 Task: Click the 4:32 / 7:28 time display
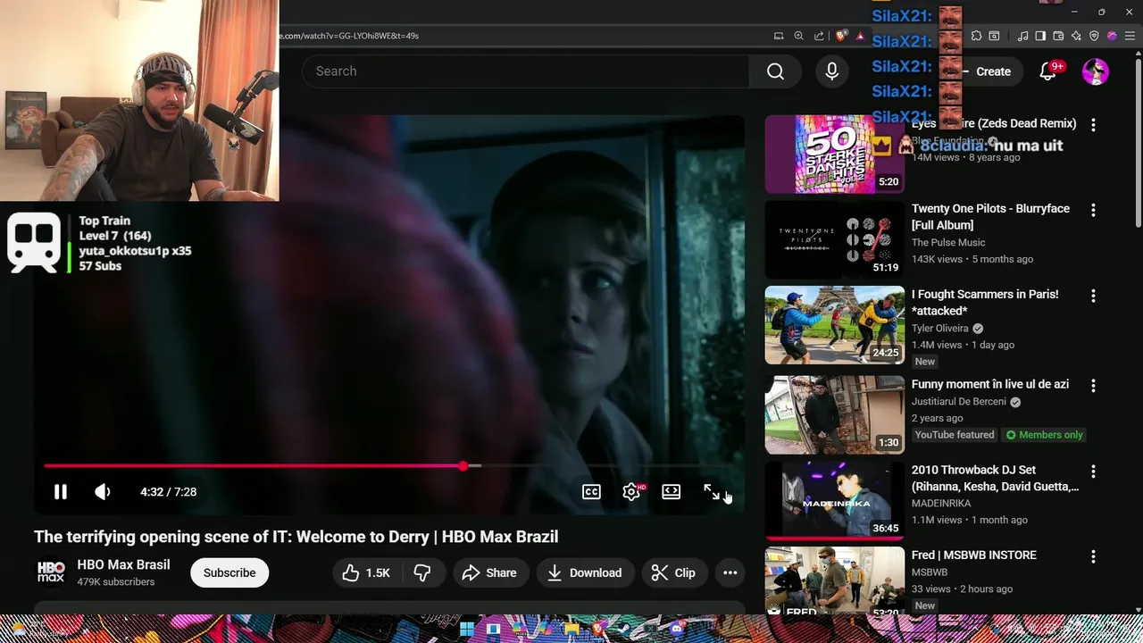coord(168,492)
